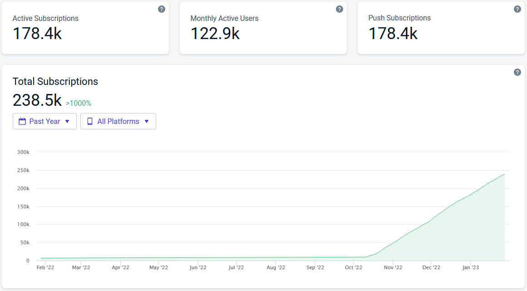Click the Total Subscriptions heading
This screenshot has height=291, width=527.
55,81
